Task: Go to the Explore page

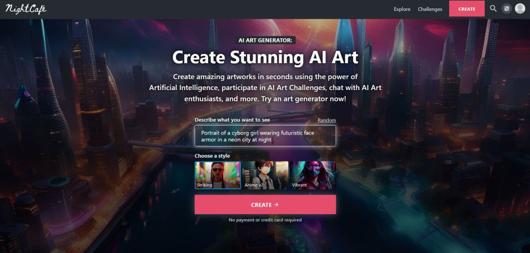Action: coord(402,9)
